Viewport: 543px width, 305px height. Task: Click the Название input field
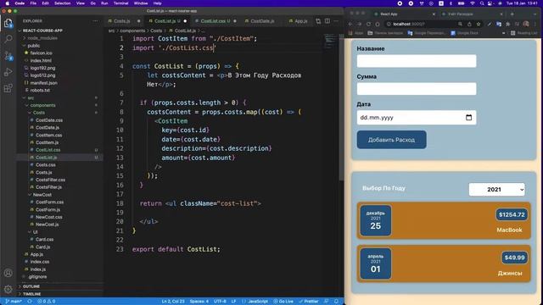pos(417,61)
